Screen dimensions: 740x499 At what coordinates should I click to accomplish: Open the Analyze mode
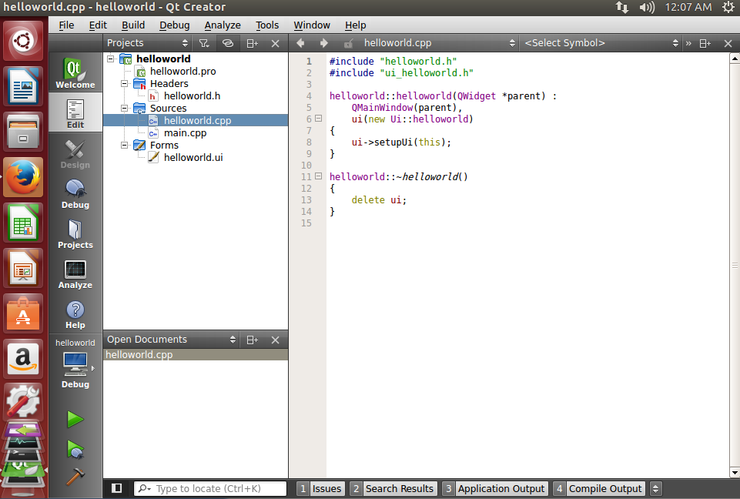click(x=75, y=273)
